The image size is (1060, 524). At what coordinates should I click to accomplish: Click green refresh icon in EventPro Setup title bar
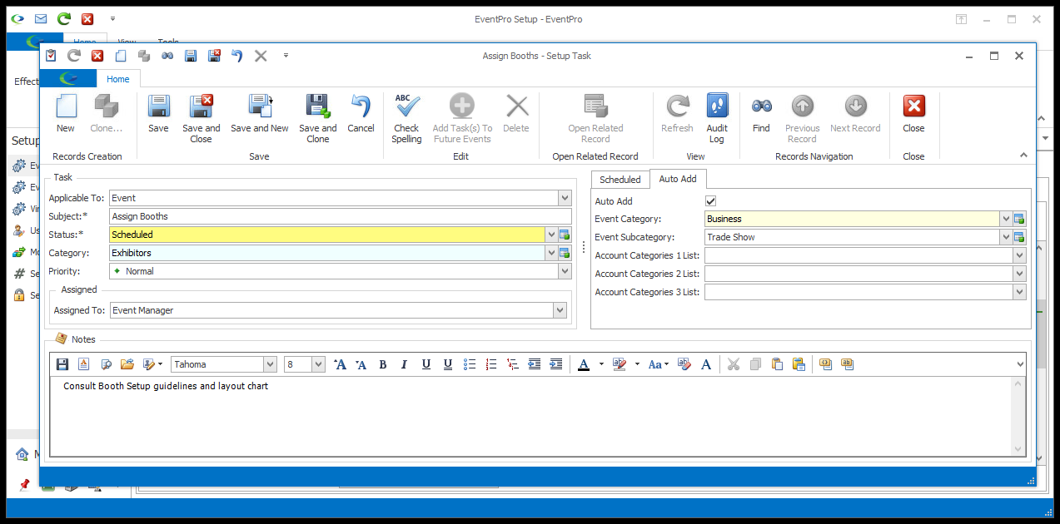(64, 18)
